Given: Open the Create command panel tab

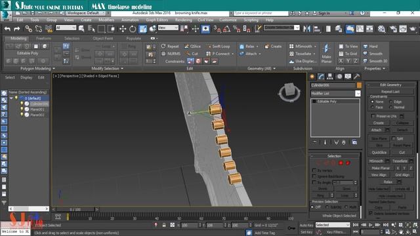Looking at the screenshot, I should (x=312, y=77).
